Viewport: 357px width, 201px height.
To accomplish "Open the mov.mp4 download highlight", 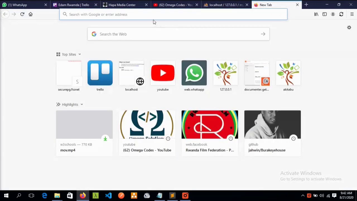I will point(84,133).
